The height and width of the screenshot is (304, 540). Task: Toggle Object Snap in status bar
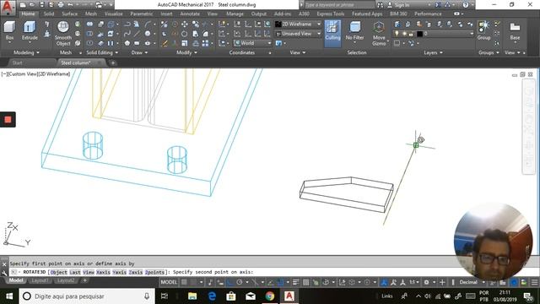pyautogui.click(x=281, y=282)
